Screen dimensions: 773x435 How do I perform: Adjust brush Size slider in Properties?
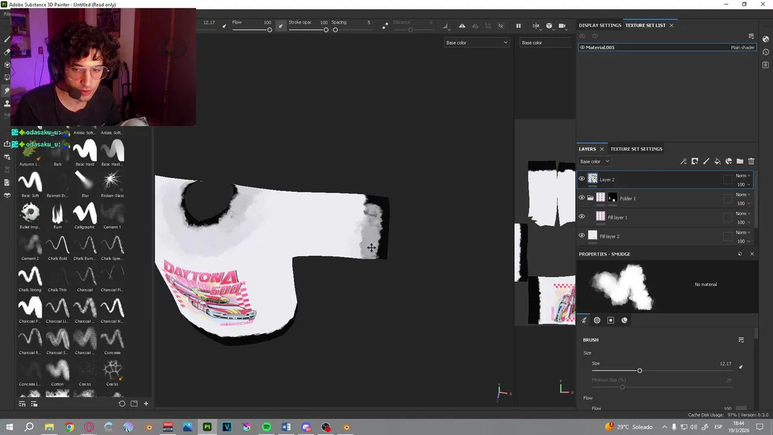[661, 370]
